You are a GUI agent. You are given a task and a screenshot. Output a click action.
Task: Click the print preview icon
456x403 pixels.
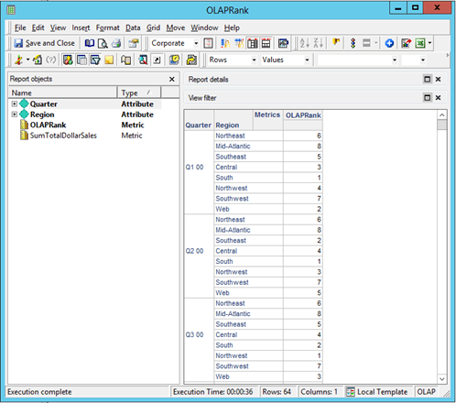[x=103, y=43]
